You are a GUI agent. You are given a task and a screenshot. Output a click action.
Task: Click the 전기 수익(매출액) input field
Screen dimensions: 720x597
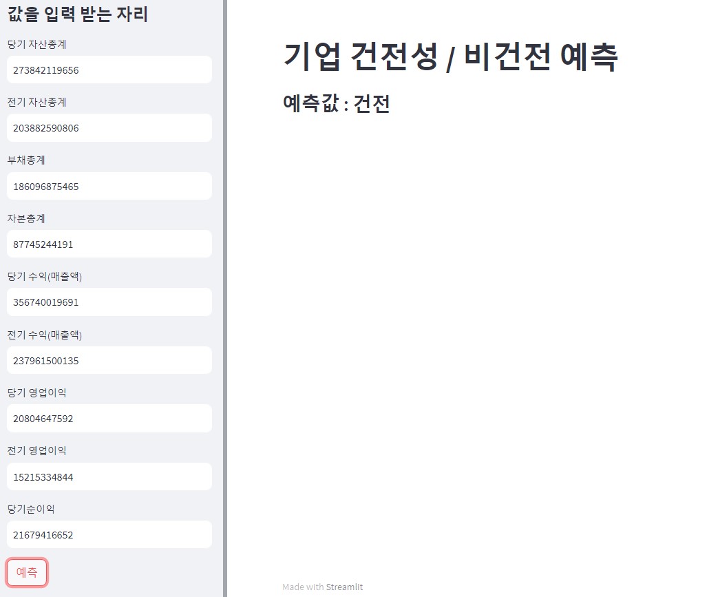[109, 360]
